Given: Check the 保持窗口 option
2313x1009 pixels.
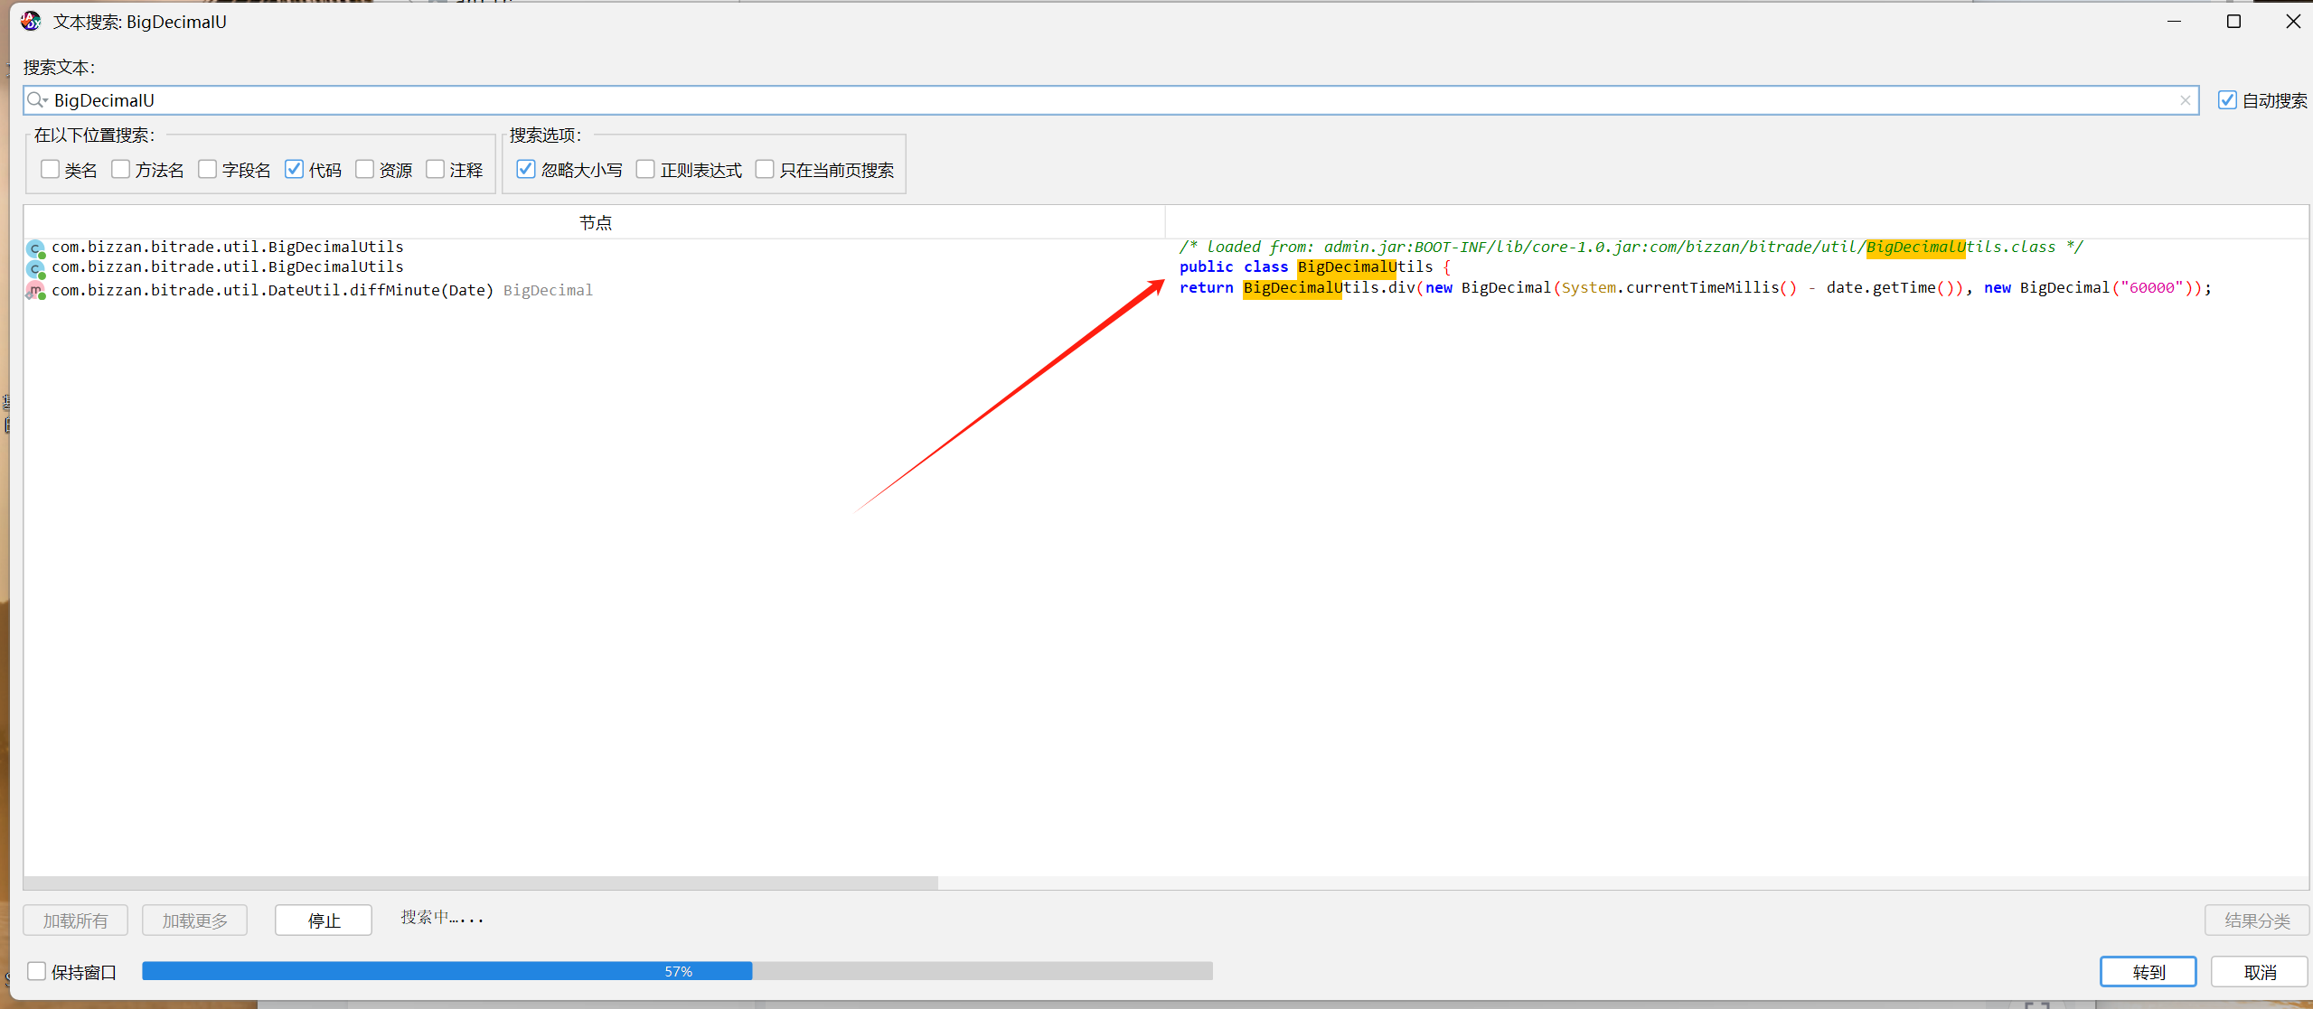Looking at the screenshot, I should [x=37, y=971].
